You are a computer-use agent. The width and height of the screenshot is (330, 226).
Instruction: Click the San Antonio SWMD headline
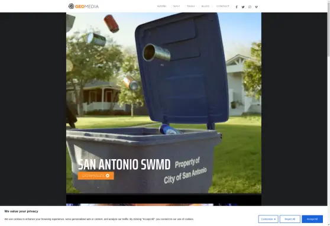tap(124, 164)
